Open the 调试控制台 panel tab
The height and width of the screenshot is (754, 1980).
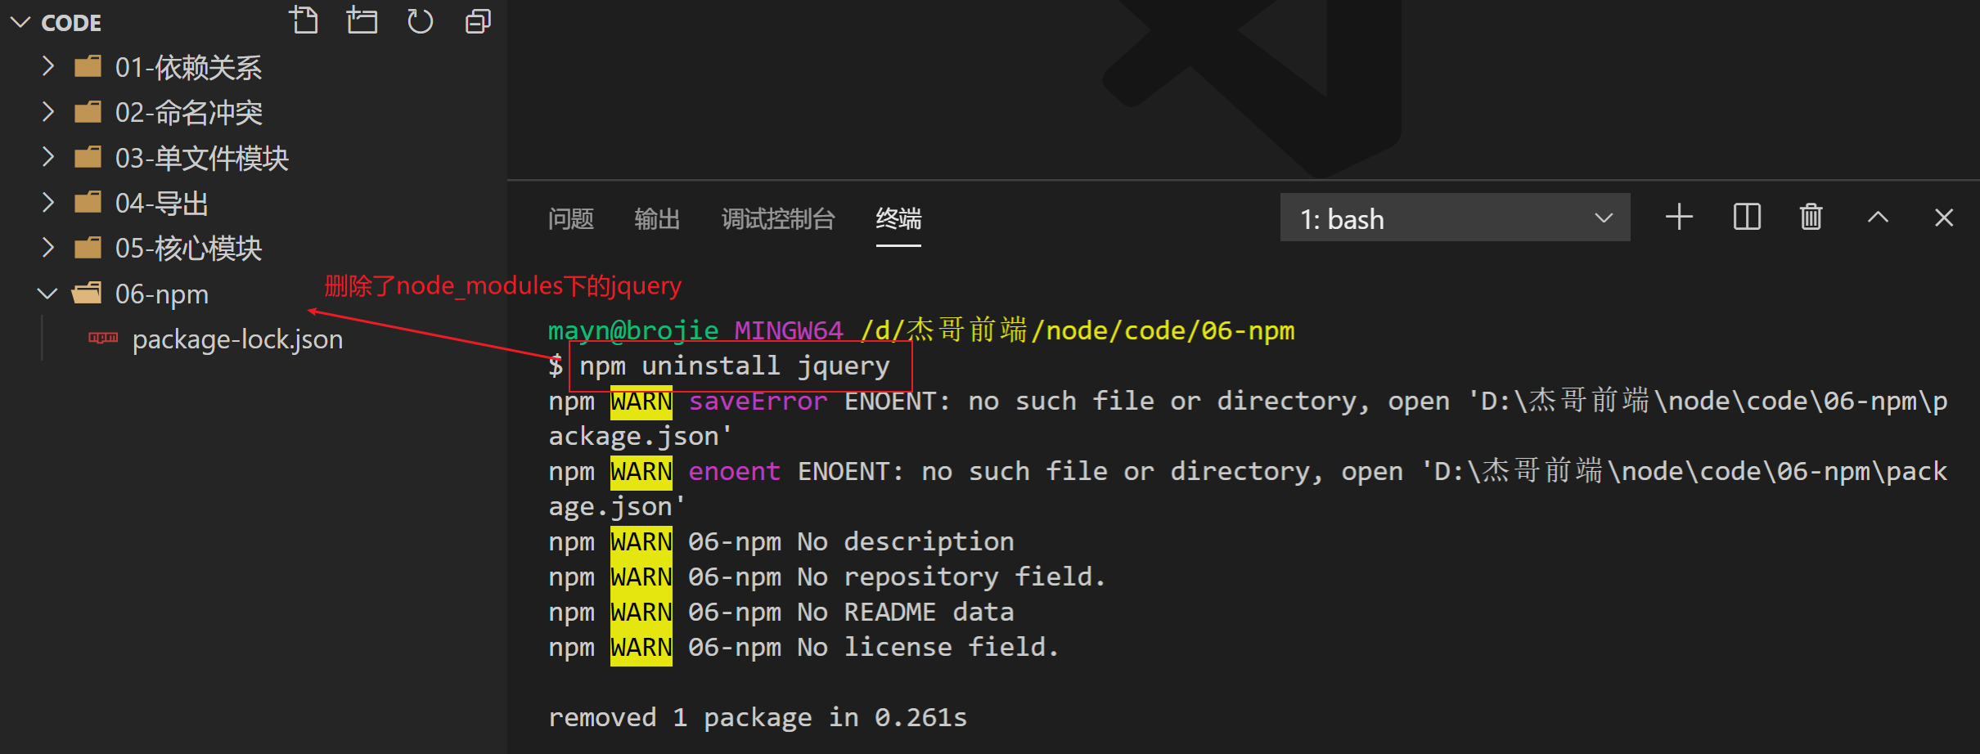778,218
